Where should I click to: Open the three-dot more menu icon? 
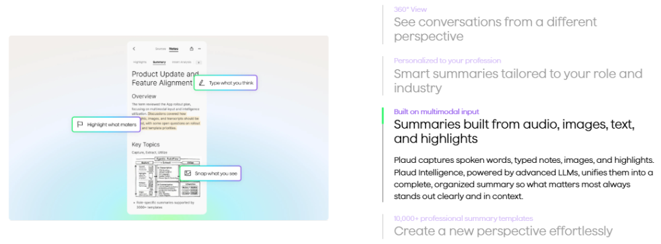[x=200, y=49]
